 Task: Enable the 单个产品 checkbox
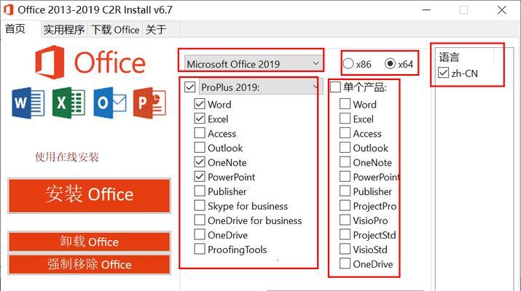(x=335, y=87)
